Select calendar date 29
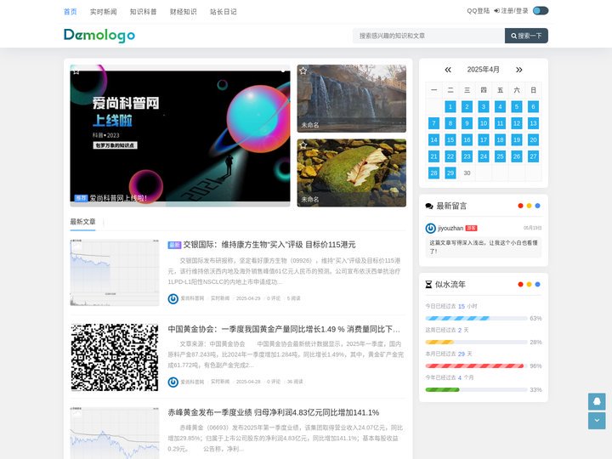Image resolution: width=612 pixels, height=459 pixels. (x=450, y=173)
